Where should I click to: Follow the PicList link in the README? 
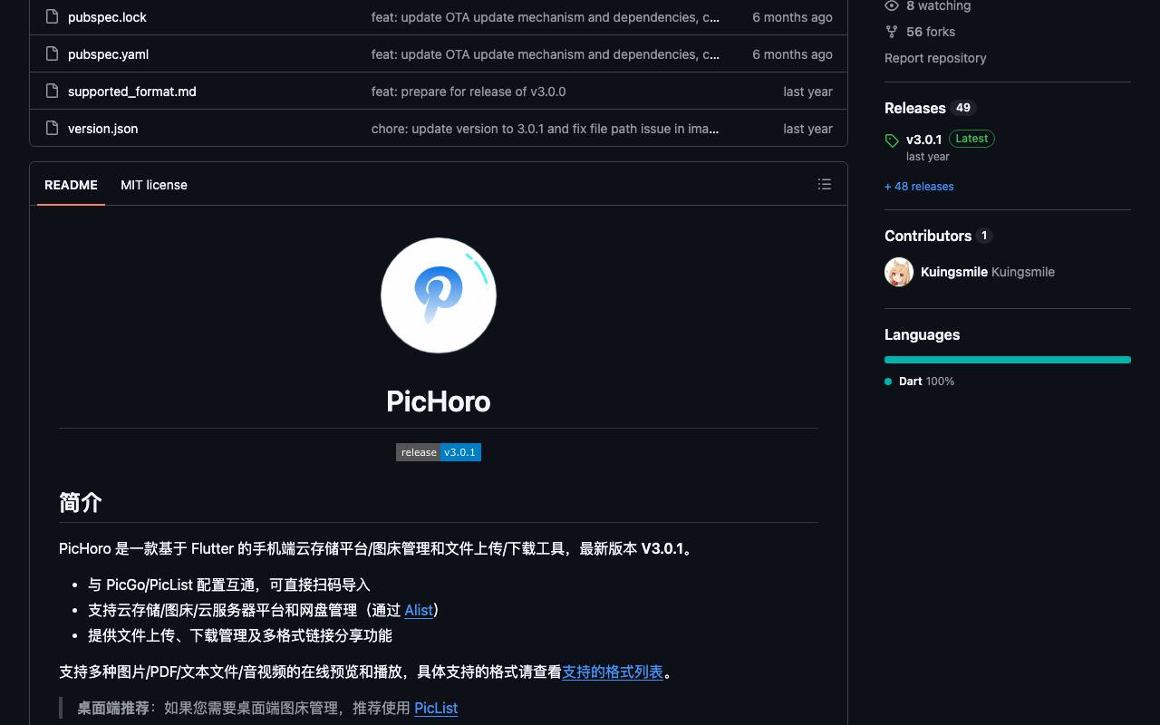coord(436,709)
